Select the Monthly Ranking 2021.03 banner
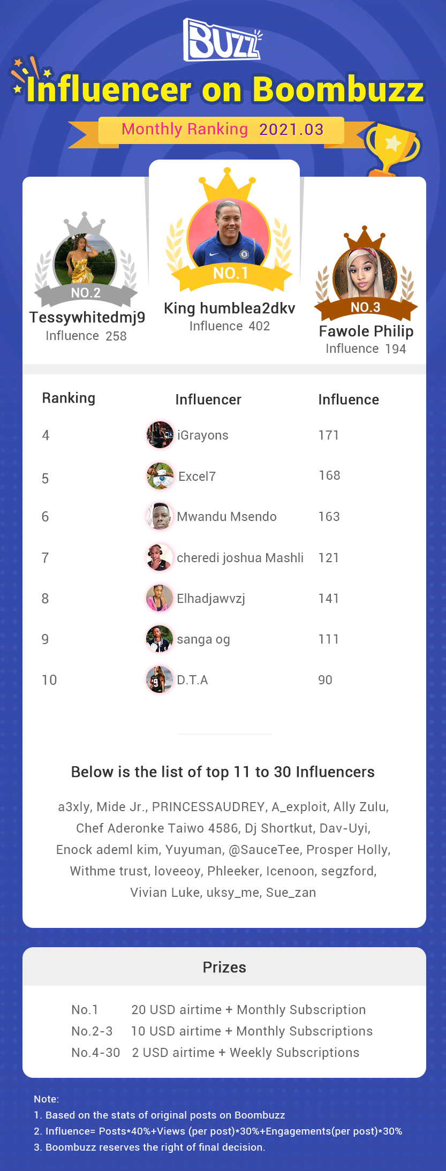Image resolution: width=446 pixels, height=1171 pixels. (222, 130)
